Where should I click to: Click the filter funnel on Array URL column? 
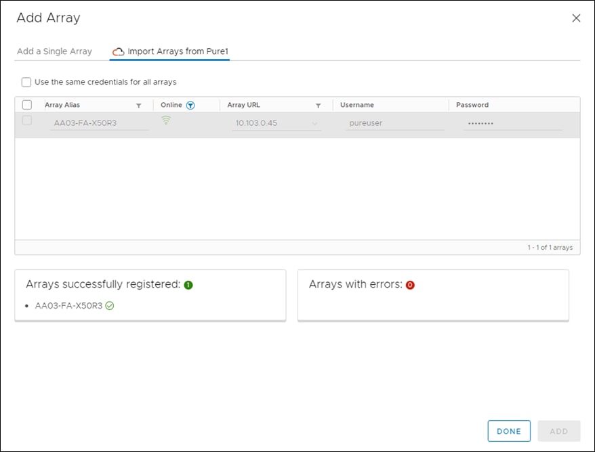pyautogui.click(x=319, y=105)
